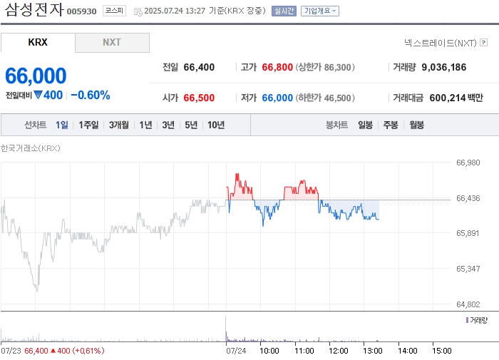Select the 1일 line chart period
The width and height of the screenshot is (499, 360).
click(62, 125)
